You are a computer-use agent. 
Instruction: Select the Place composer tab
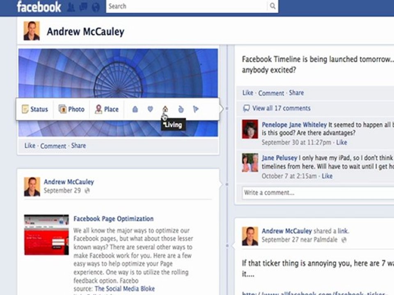point(107,109)
